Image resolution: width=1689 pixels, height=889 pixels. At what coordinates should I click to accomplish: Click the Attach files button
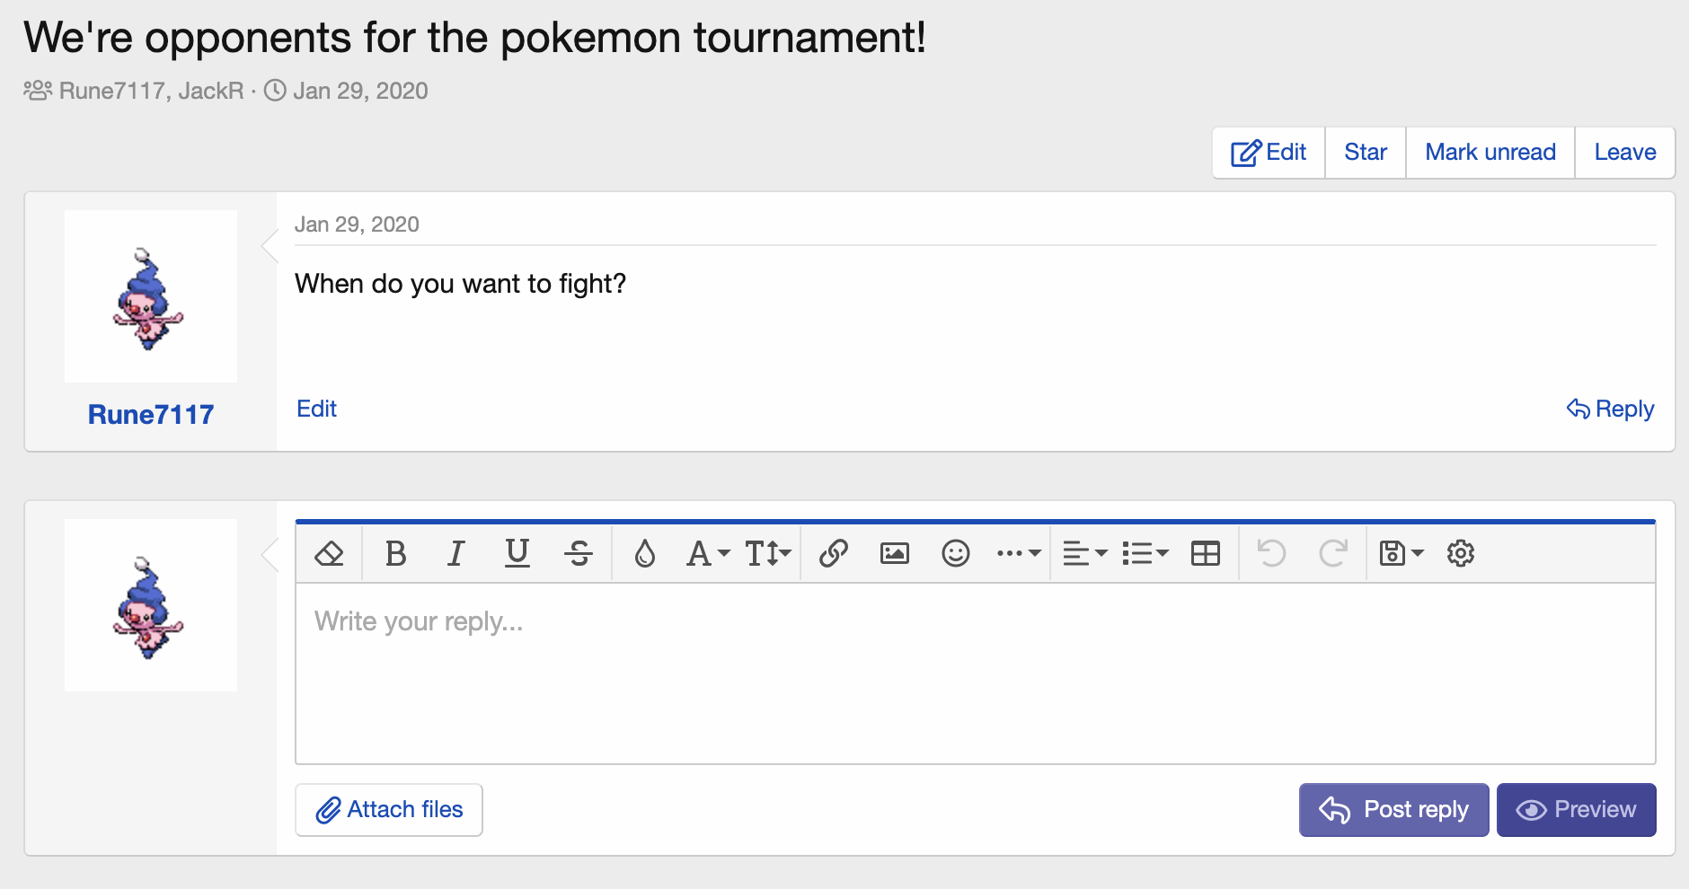point(389,810)
